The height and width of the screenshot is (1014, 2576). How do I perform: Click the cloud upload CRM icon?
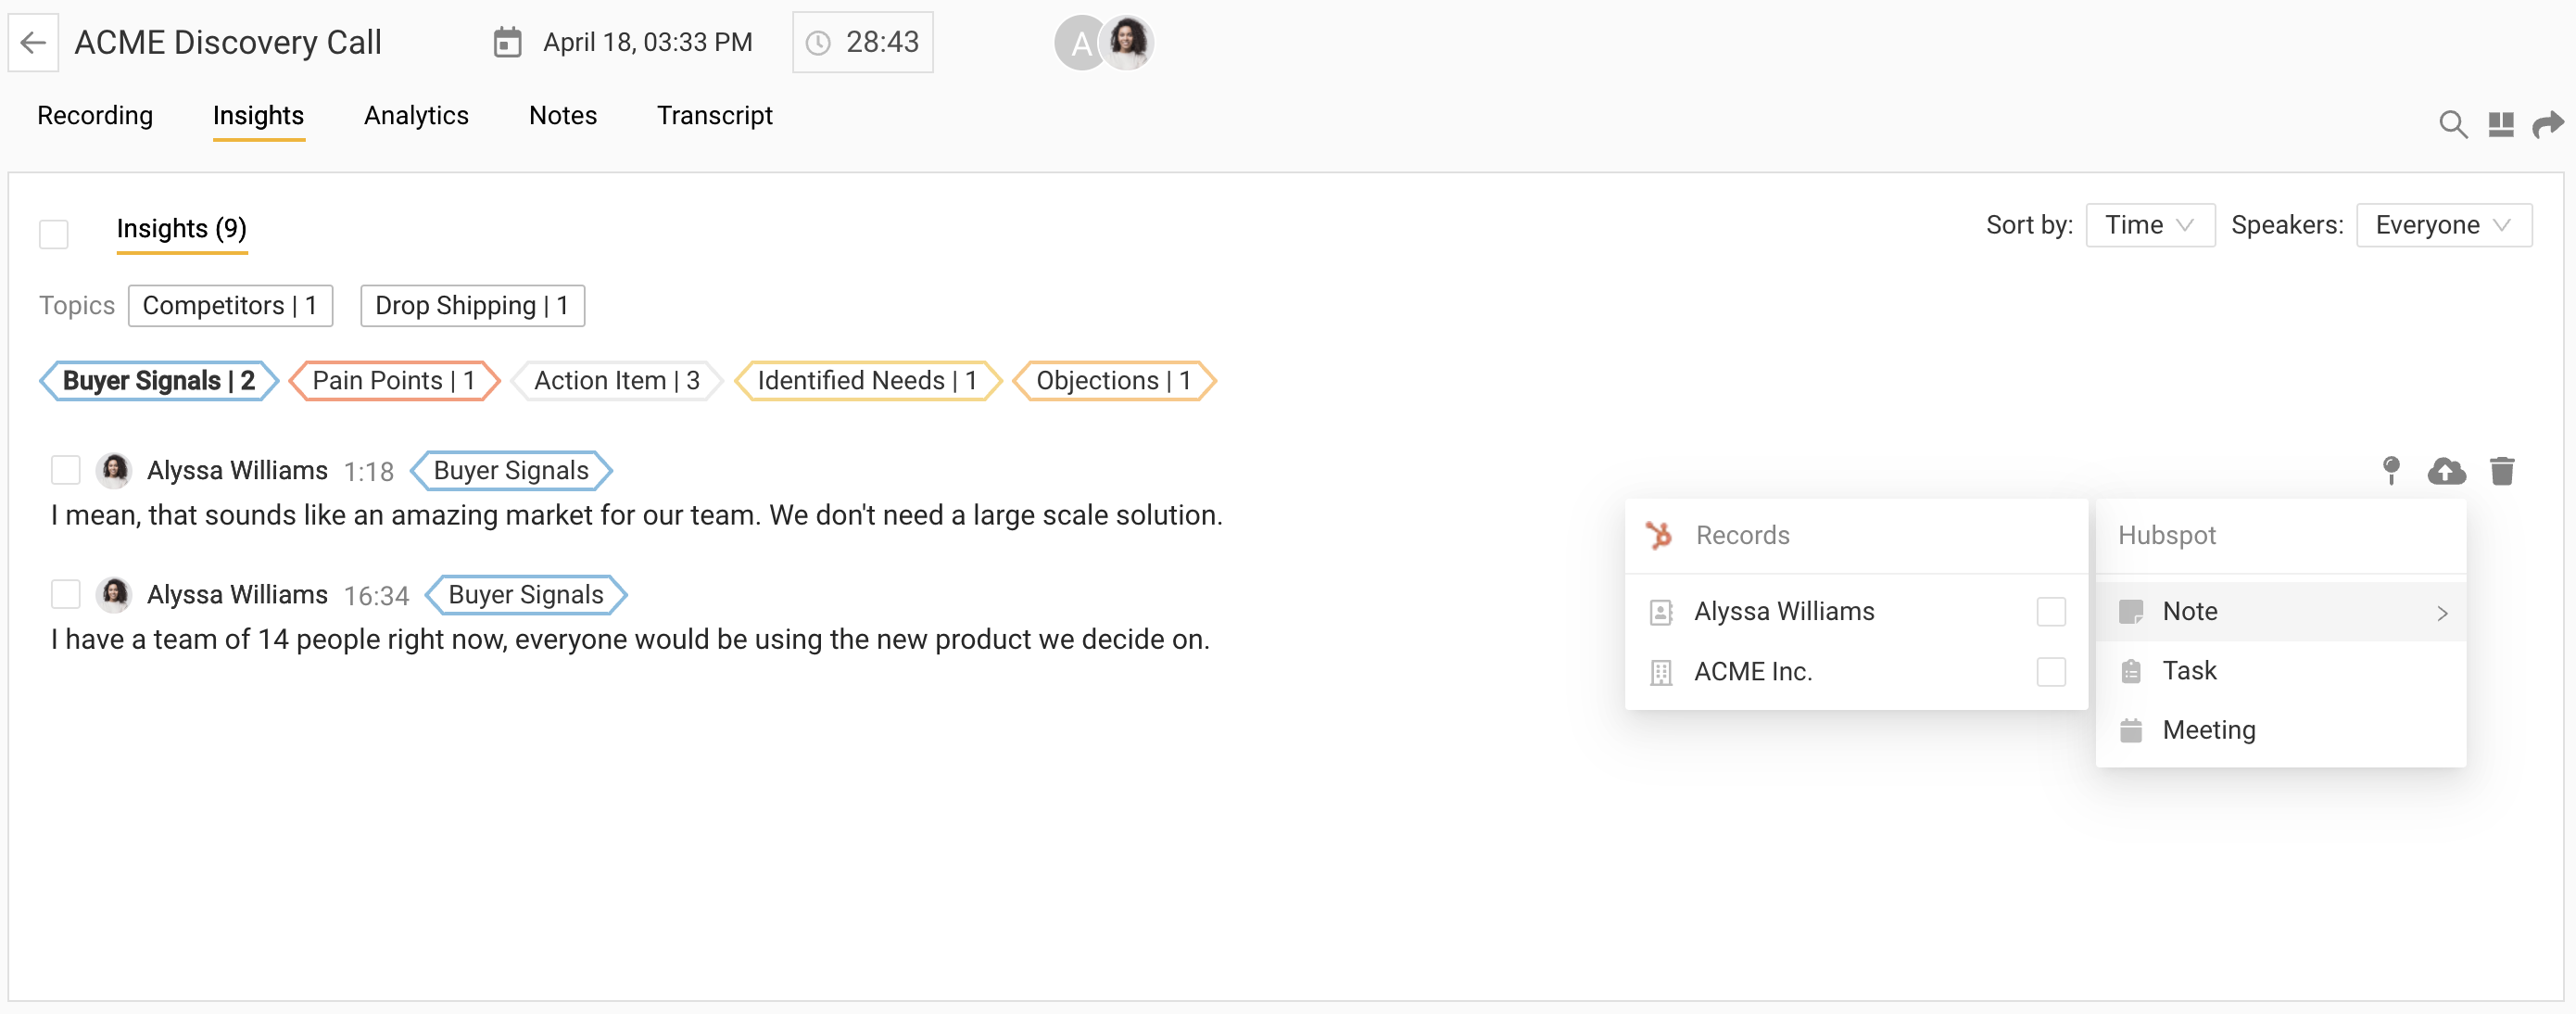point(2445,471)
